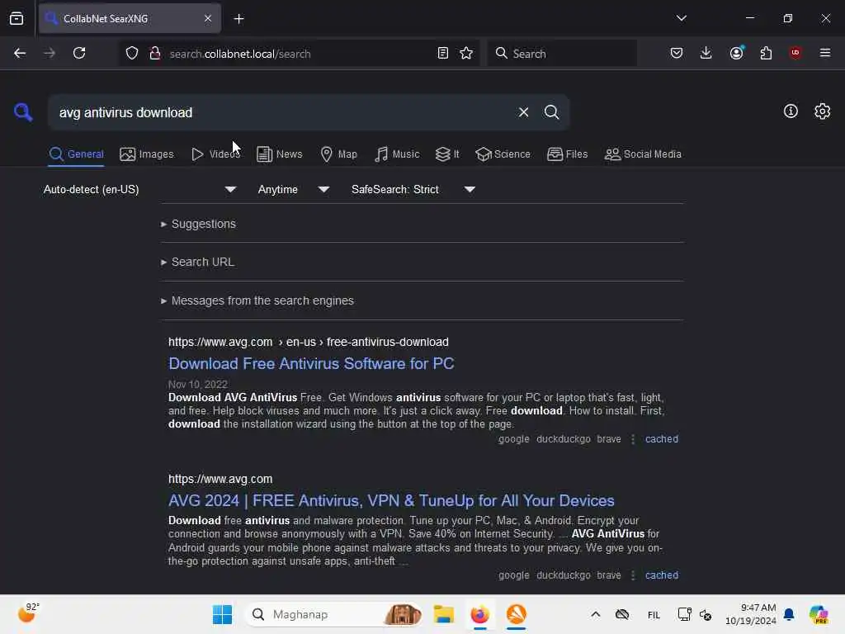Open the SafeSearch: Strict dropdown
Screen dimensions: 845x634
coord(413,189)
